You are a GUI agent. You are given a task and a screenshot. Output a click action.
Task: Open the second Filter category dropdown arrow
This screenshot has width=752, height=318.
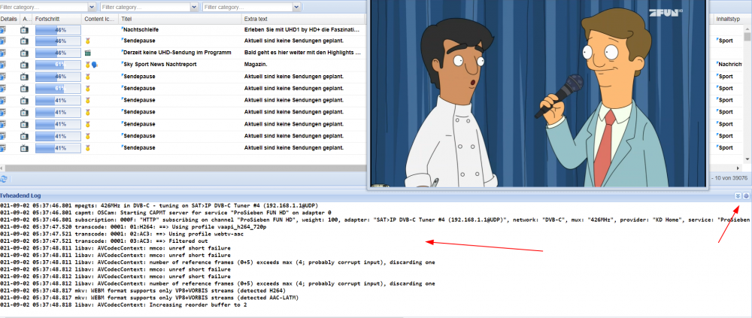pos(194,8)
